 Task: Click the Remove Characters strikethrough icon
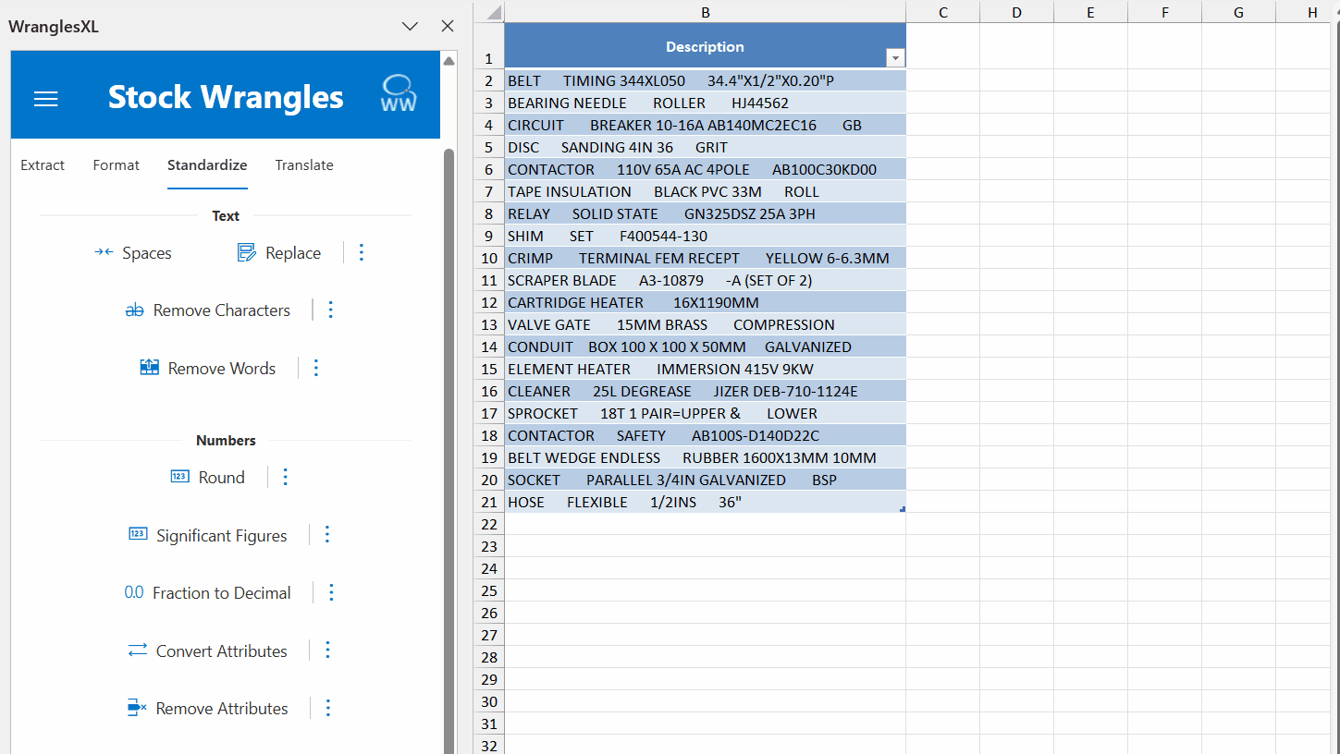(135, 310)
